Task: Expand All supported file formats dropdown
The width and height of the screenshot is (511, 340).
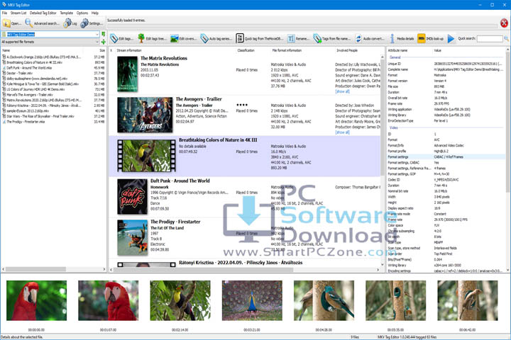Action: pos(97,42)
